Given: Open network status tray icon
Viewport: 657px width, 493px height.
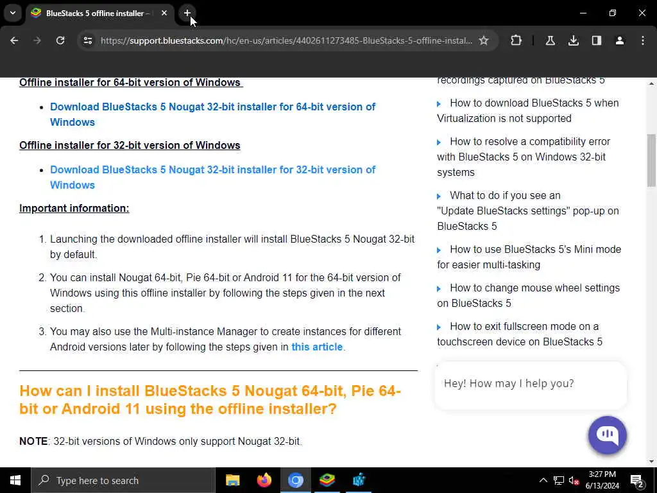Looking at the screenshot, I should [x=559, y=480].
